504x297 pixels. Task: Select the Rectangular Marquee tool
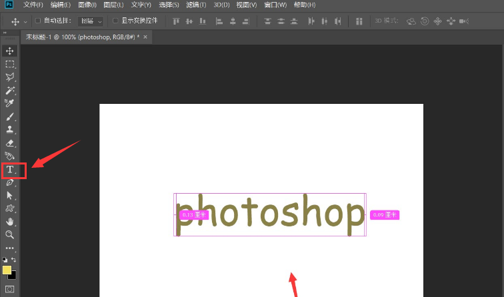tap(9, 64)
